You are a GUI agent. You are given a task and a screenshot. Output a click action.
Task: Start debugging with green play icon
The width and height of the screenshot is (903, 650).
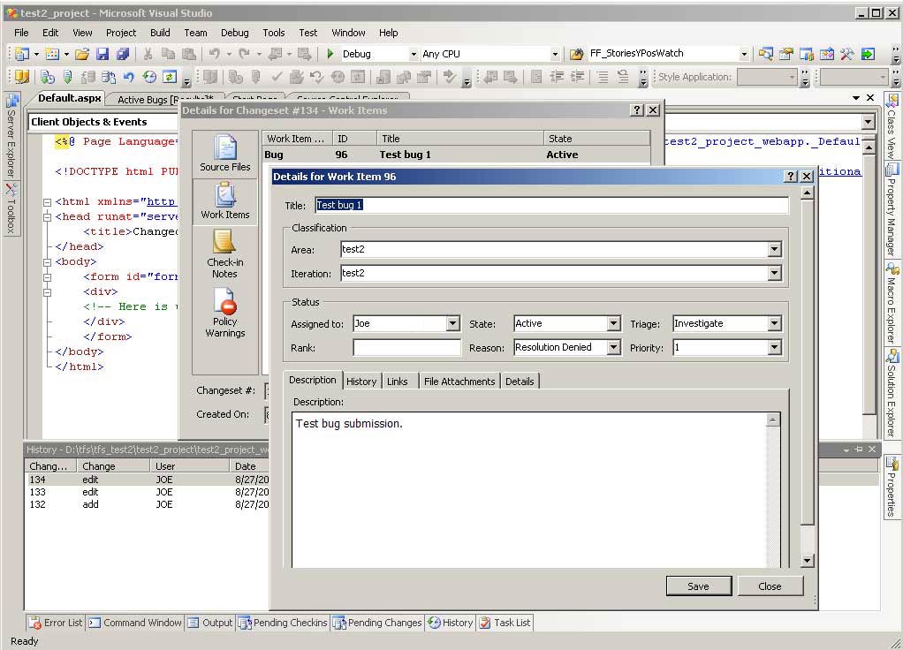[x=330, y=54]
